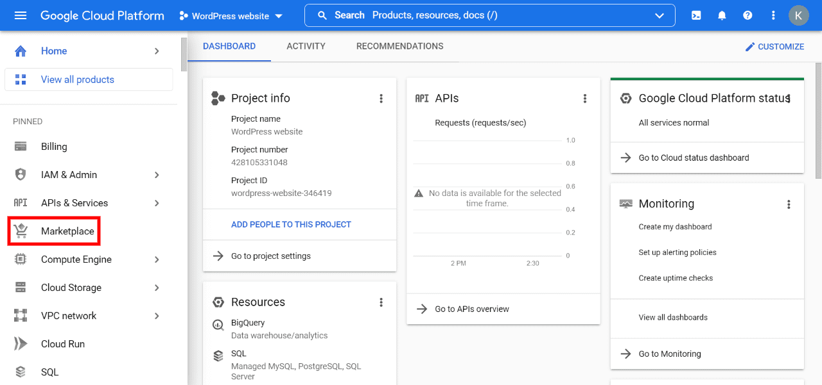Click your account avatar K

coord(798,15)
